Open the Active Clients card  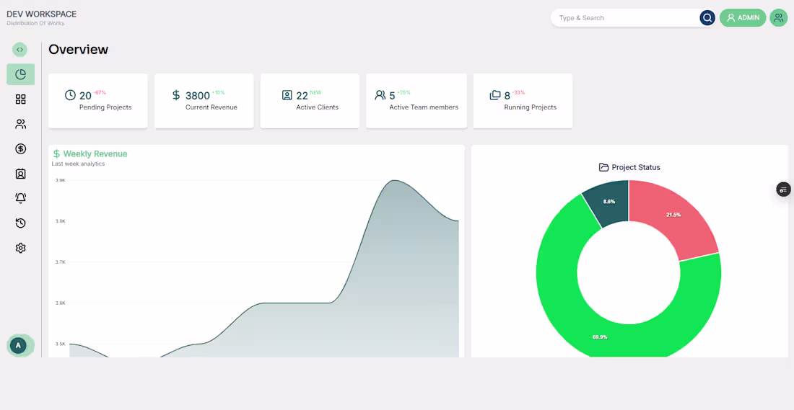(310, 101)
